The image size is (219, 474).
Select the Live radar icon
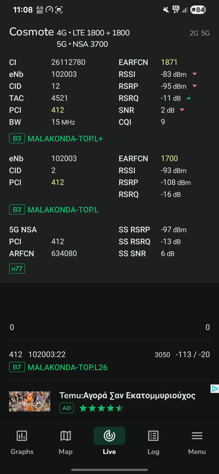(x=109, y=435)
